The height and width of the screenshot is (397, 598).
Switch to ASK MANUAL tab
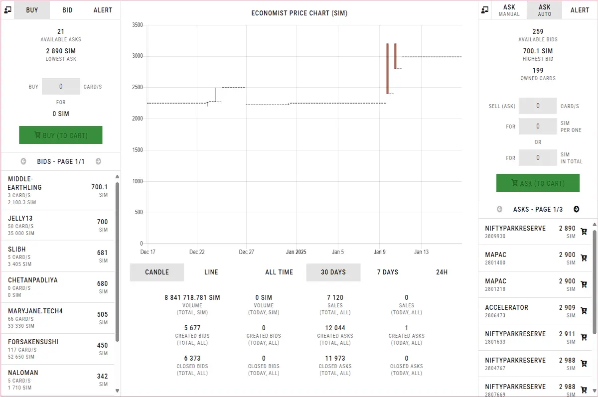tap(509, 10)
